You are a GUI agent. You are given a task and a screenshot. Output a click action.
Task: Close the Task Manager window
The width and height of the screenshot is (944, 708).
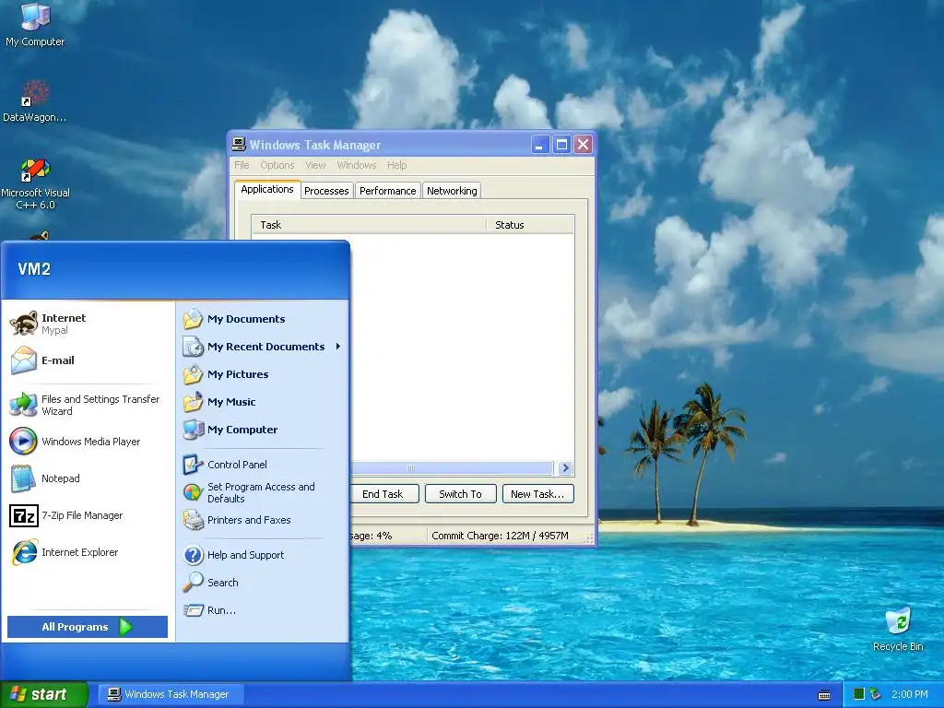(x=583, y=145)
